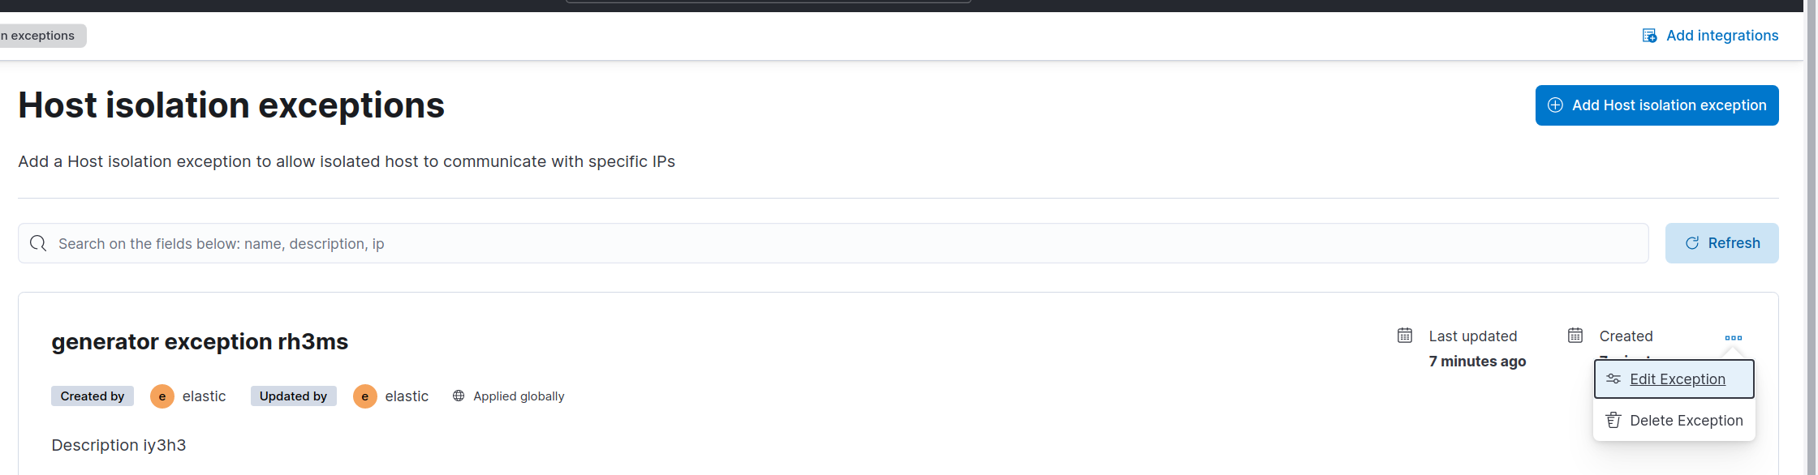The height and width of the screenshot is (475, 1818).
Task: Select Edit Exception from the menu
Action: tap(1678, 379)
